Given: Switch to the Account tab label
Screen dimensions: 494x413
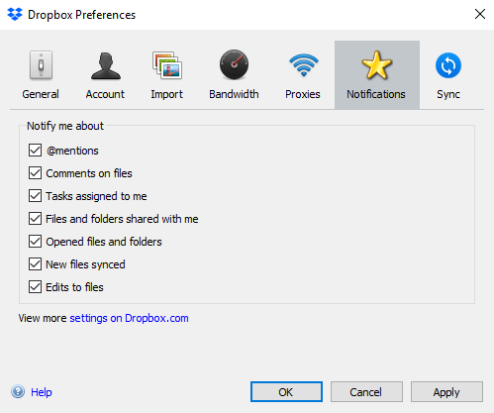Looking at the screenshot, I should pos(105,94).
